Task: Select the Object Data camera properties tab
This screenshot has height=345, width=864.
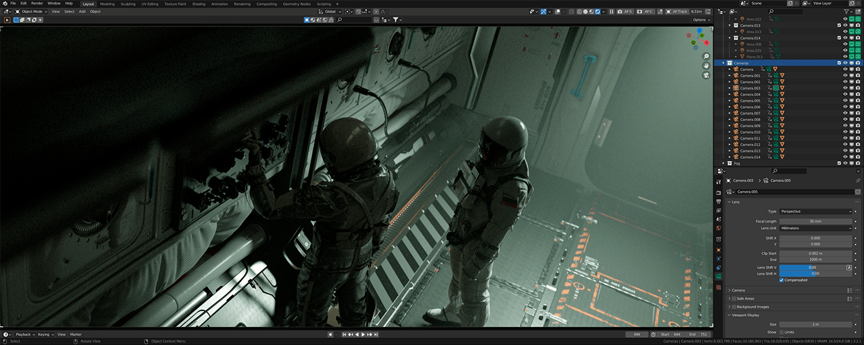Action: [719, 276]
